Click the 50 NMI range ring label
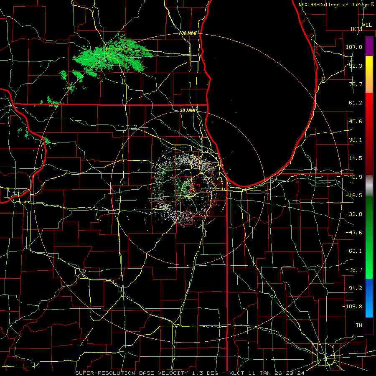 [x=188, y=111]
